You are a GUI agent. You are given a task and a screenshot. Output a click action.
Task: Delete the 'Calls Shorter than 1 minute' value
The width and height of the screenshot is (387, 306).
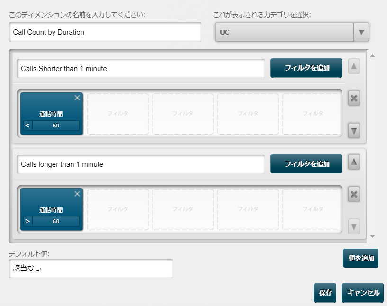click(x=354, y=98)
